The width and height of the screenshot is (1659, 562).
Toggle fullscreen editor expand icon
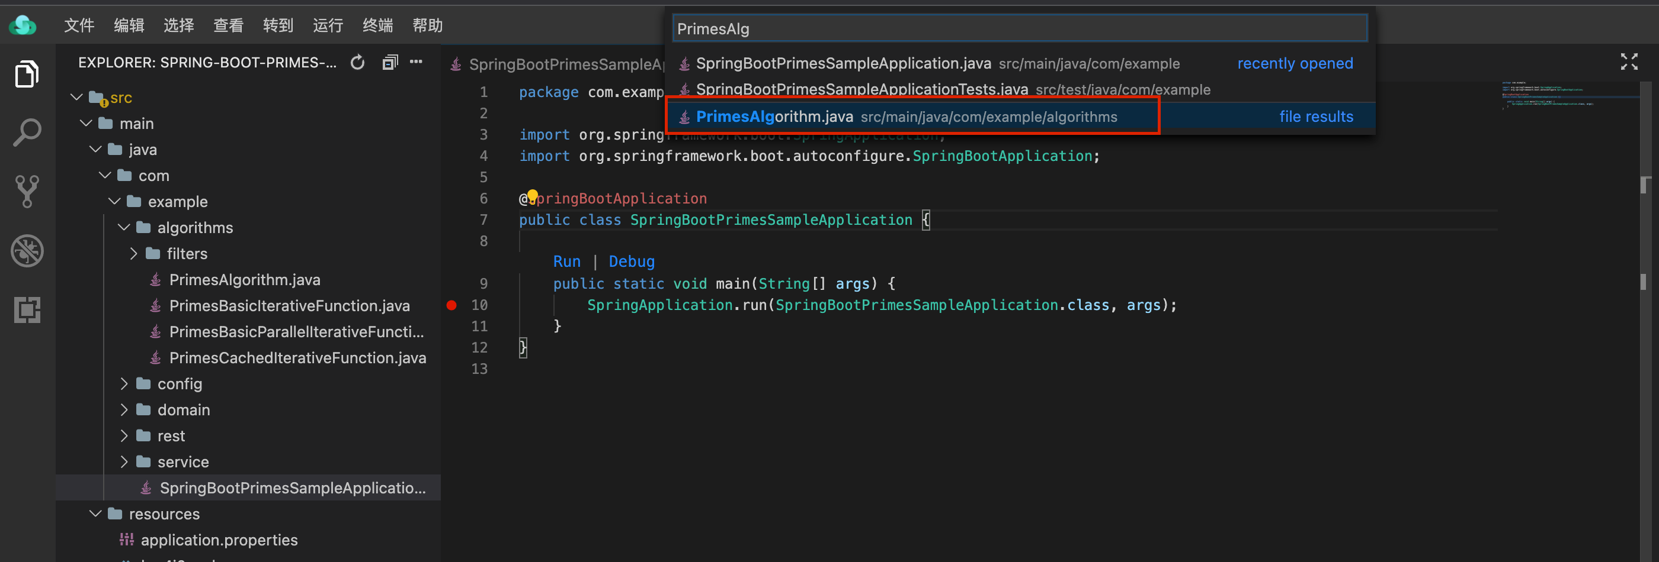point(1629,62)
